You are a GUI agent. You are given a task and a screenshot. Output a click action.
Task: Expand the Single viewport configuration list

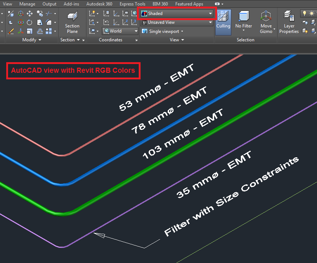point(163,31)
